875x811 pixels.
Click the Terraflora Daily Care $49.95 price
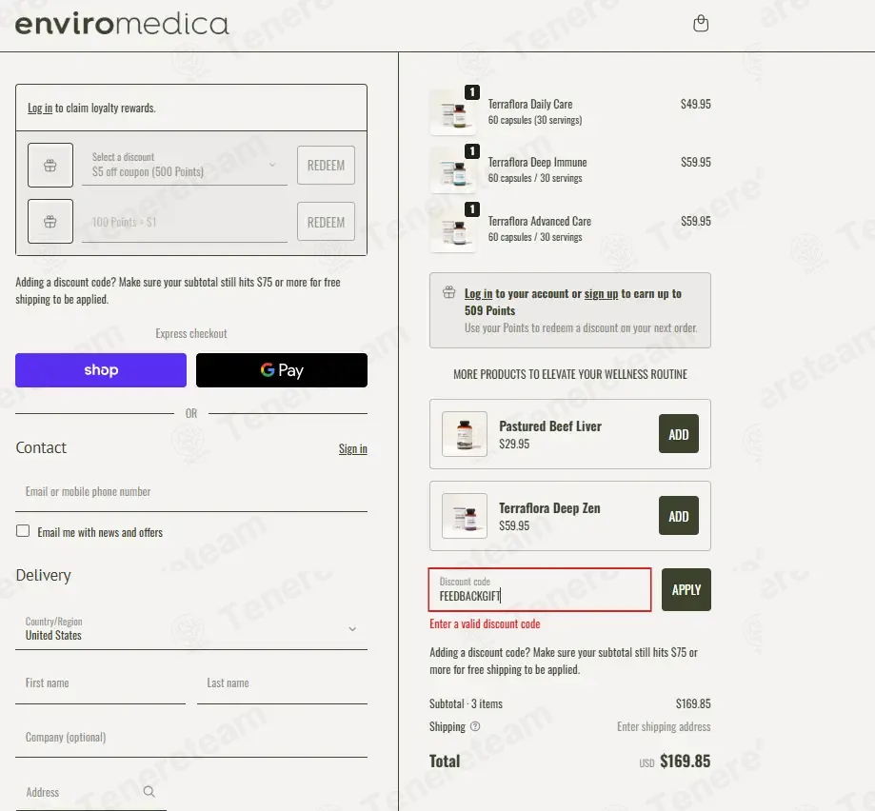(x=695, y=104)
